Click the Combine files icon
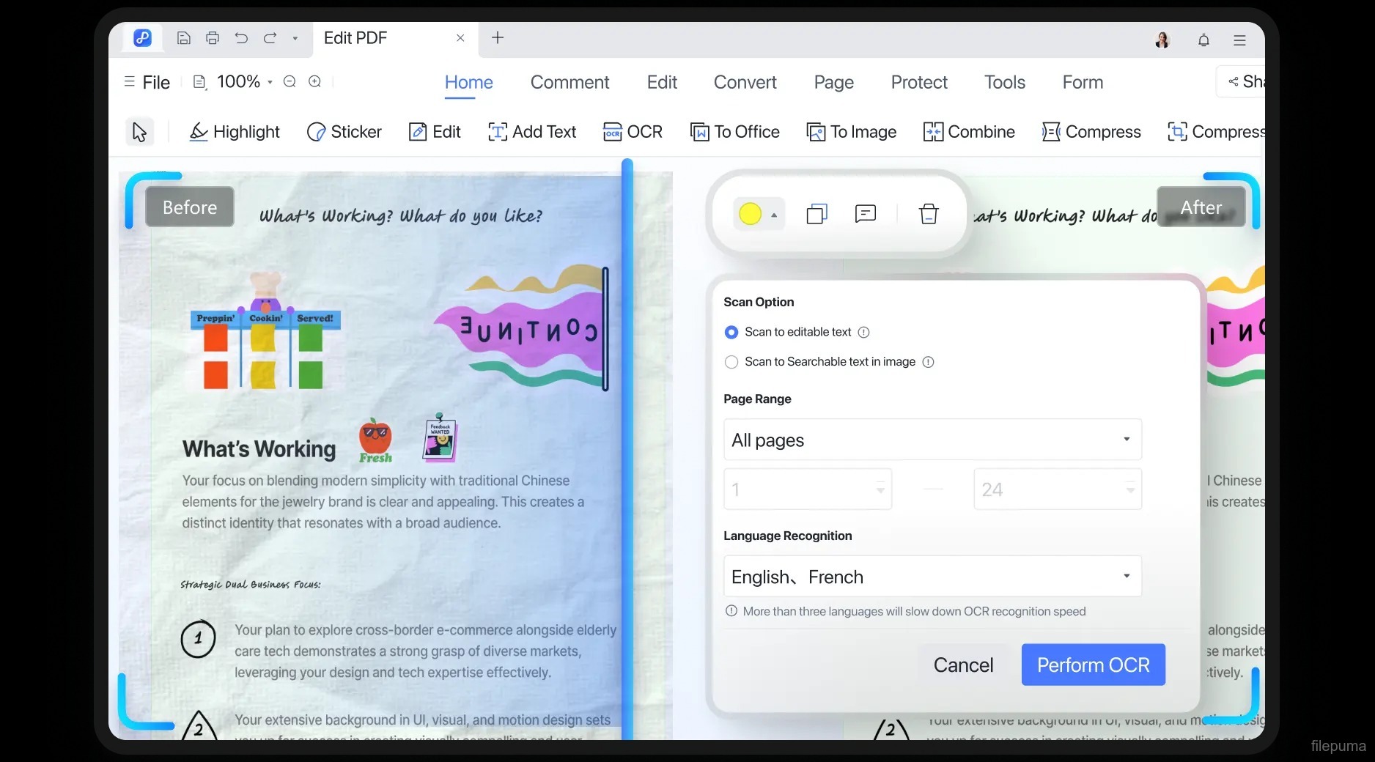This screenshot has width=1375, height=762. [933, 132]
